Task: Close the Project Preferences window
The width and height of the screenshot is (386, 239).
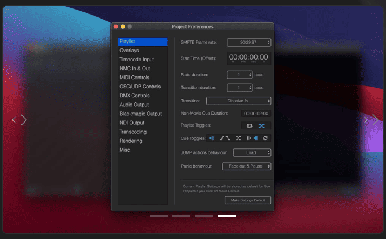Action: pyautogui.click(x=116, y=26)
